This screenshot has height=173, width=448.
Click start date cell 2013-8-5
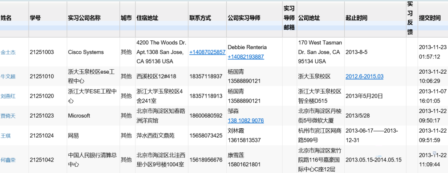(x=357, y=52)
